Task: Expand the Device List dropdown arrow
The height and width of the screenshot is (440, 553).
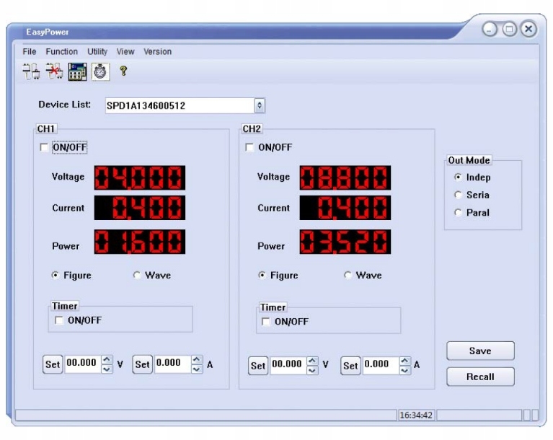Action: pos(260,105)
